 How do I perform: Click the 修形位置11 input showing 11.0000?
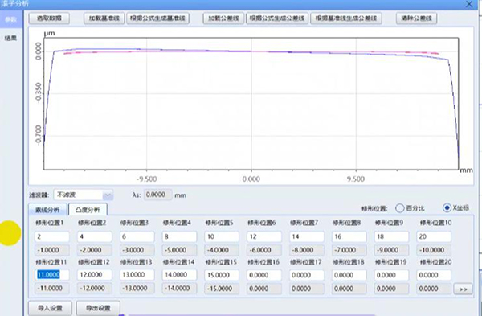(52, 275)
